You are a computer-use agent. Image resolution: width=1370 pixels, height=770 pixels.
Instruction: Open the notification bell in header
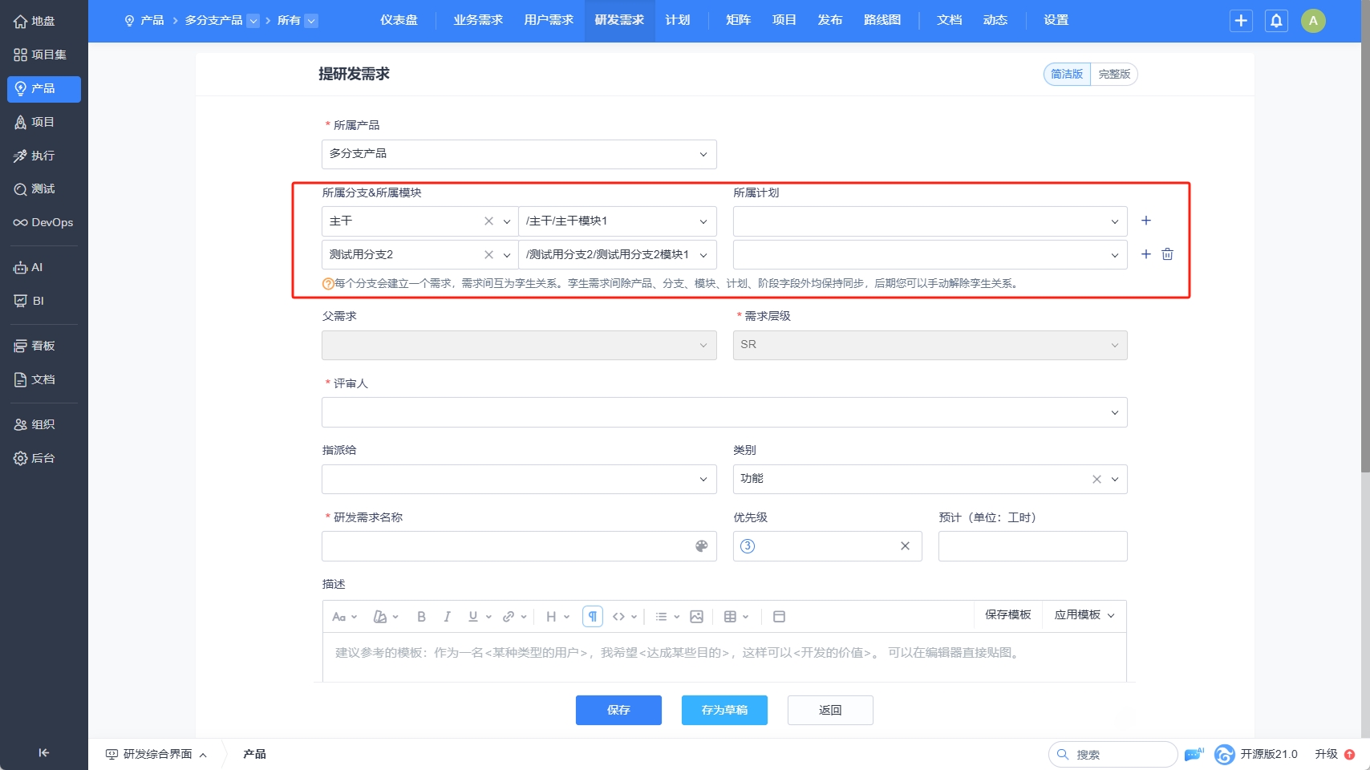[x=1276, y=21]
